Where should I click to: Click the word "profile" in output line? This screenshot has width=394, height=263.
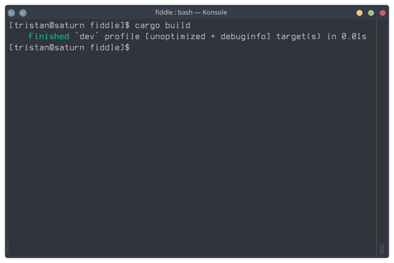pos(122,37)
